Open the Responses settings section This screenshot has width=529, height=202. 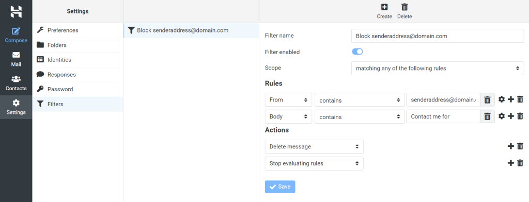(x=77, y=75)
